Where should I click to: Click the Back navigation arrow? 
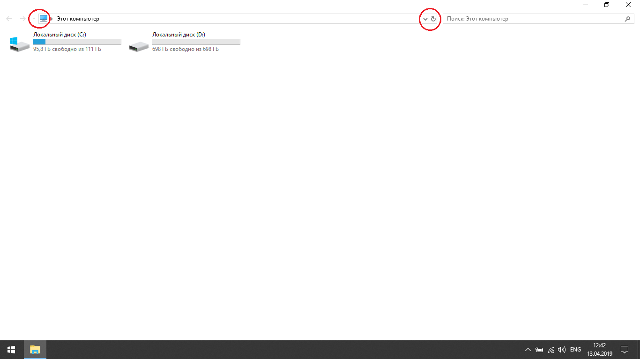pos(9,19)
